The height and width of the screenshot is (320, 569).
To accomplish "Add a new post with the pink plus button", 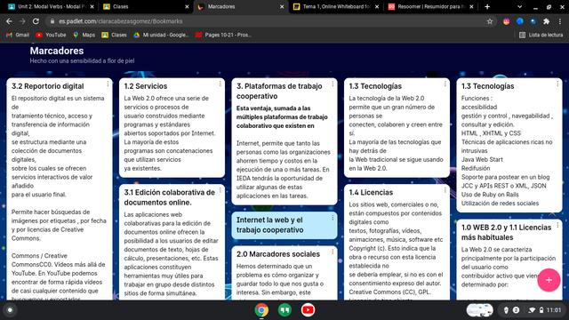I will [549, 280].
